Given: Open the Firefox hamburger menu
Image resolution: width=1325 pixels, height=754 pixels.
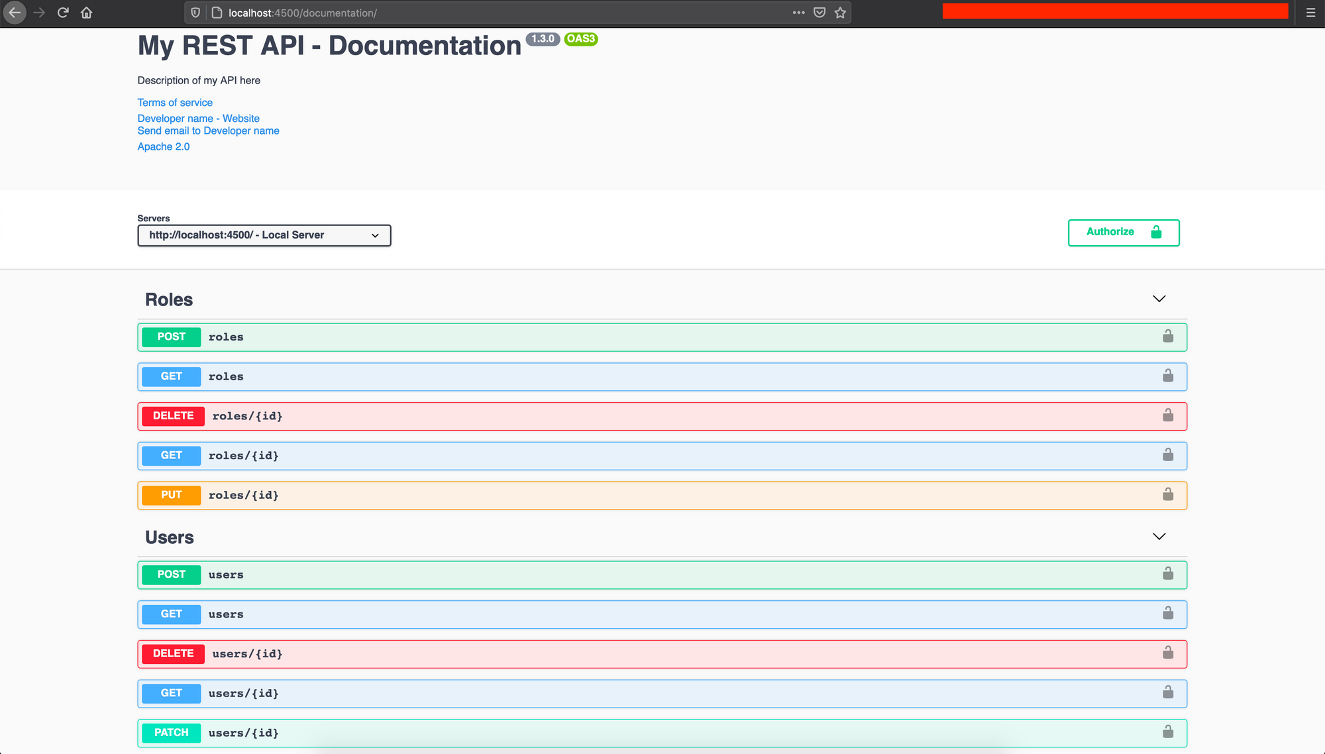Looking at the screenshot, I should (1310, 12).
